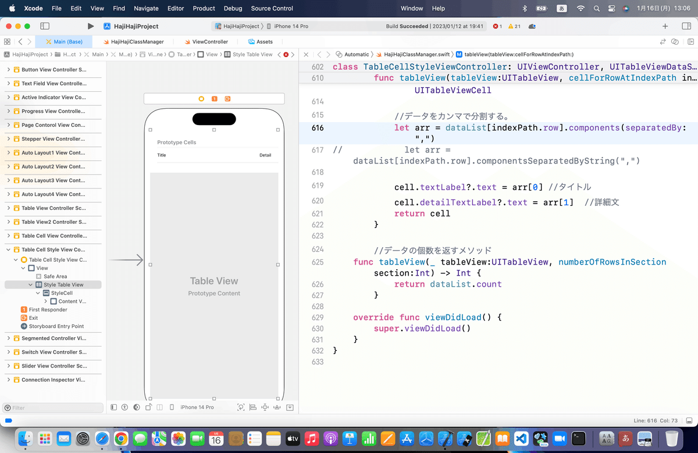Open Resolve Auto Layout Issues icon
Screen dimensions: 698x453
(277, 407)
